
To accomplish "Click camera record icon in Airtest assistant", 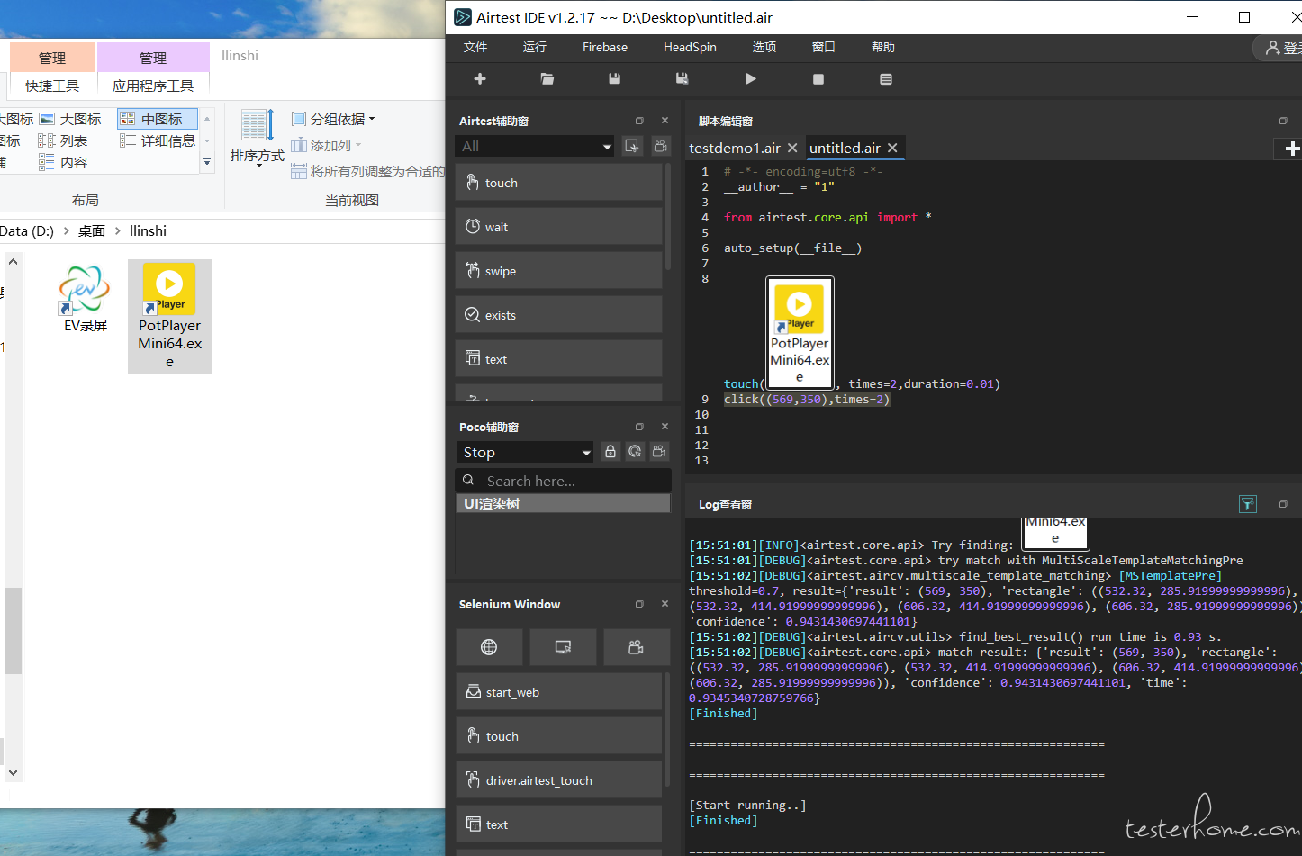I will (x=660, y=146).
